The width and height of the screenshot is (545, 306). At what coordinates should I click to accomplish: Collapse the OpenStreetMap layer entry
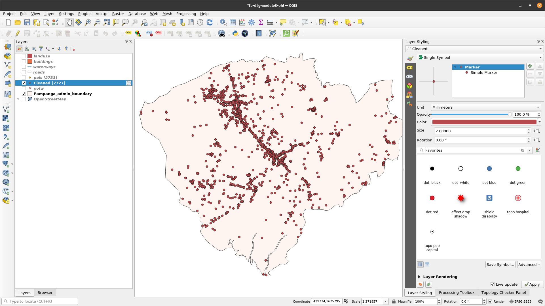(18, 99)
